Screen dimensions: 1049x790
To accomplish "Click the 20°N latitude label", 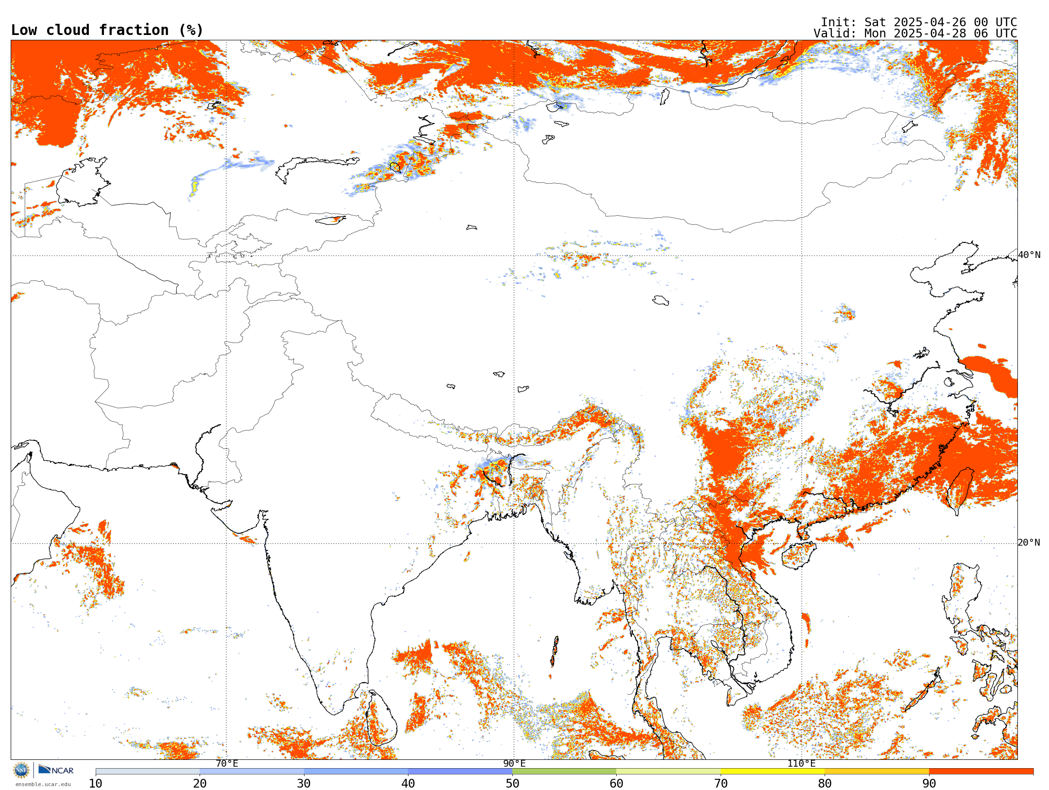I will click(x=1029, y=543).
